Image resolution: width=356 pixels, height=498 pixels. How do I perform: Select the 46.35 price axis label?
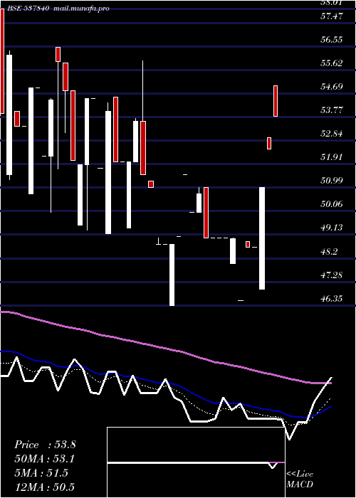point(332,299)
